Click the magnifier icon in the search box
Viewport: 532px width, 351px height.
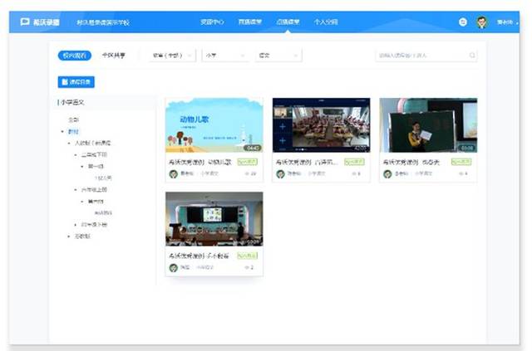472,56
